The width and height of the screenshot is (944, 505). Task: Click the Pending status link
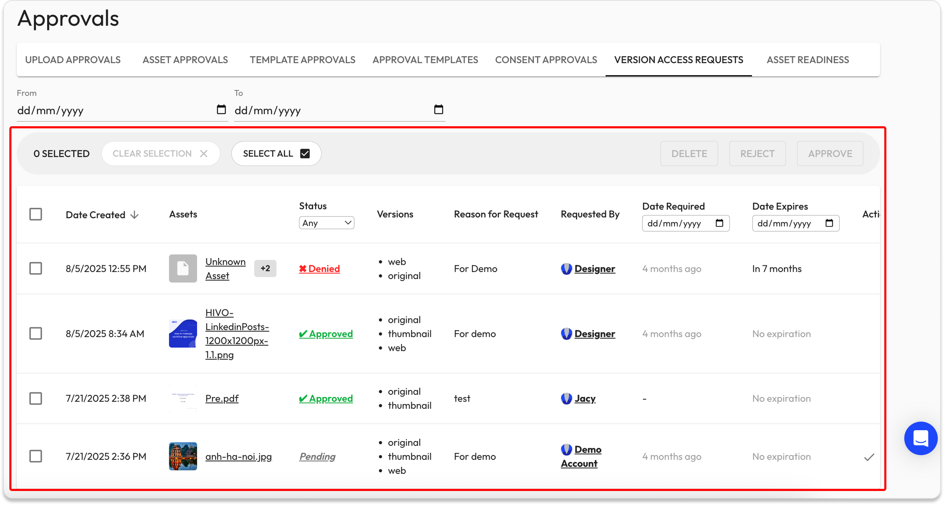(x=317, y=456)
